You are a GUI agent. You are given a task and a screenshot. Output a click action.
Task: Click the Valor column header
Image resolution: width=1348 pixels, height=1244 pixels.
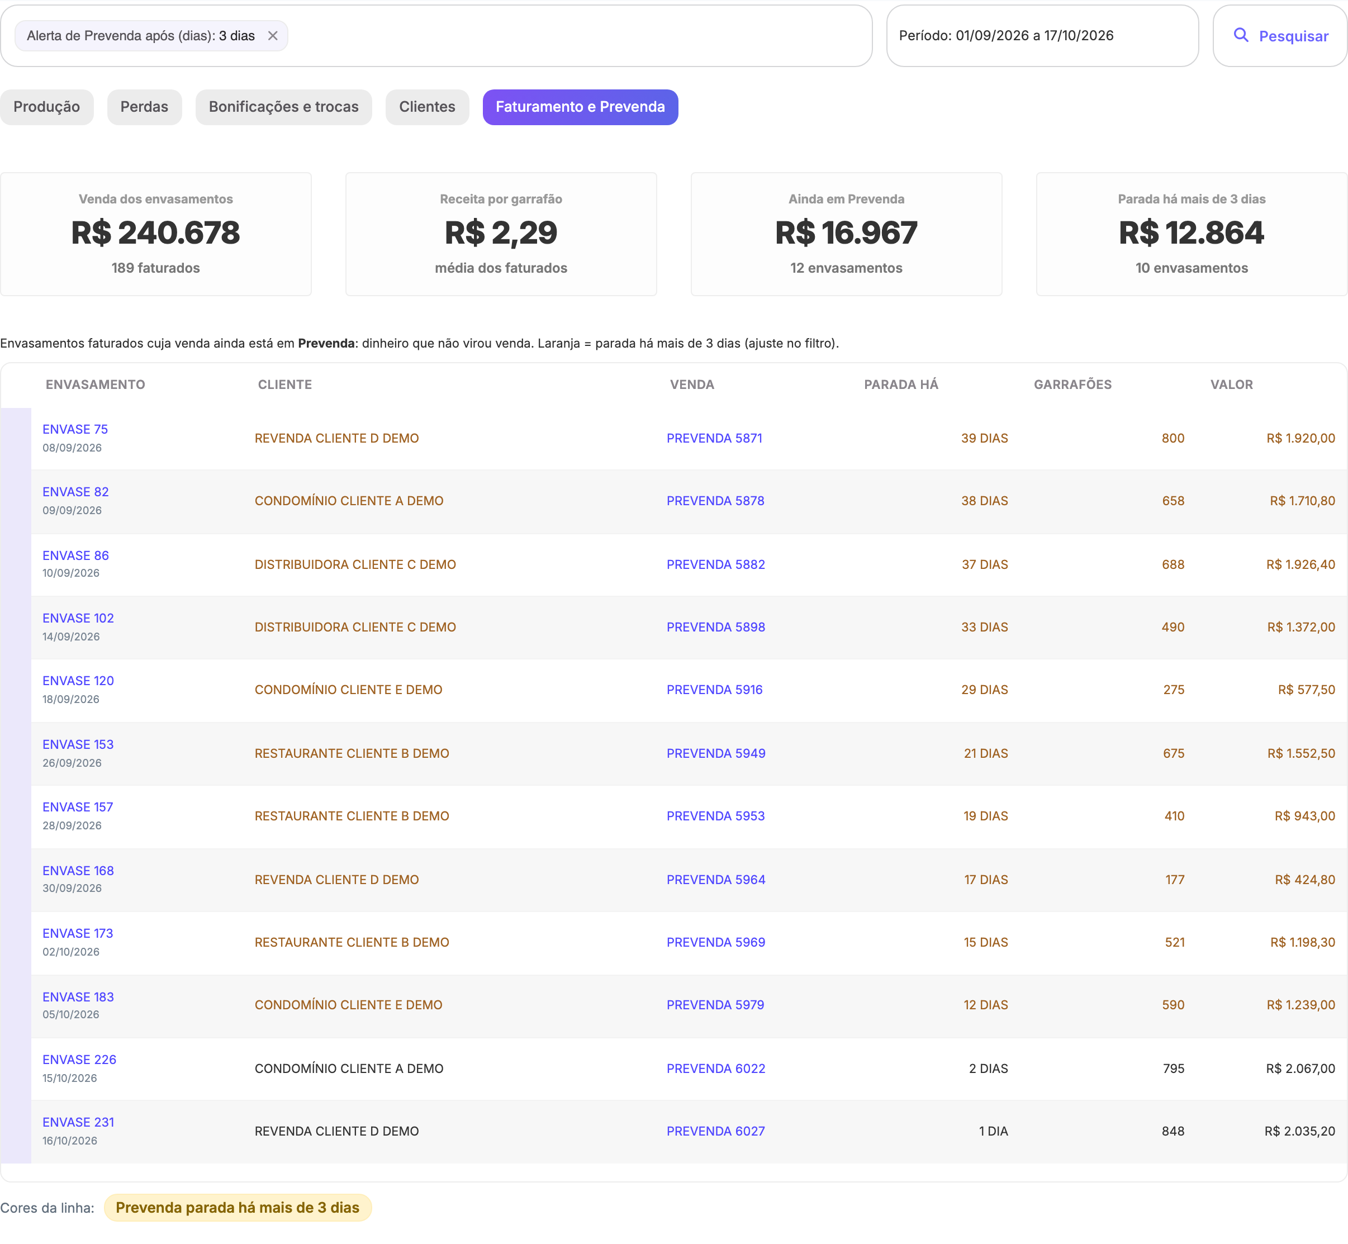[1231, 384]
